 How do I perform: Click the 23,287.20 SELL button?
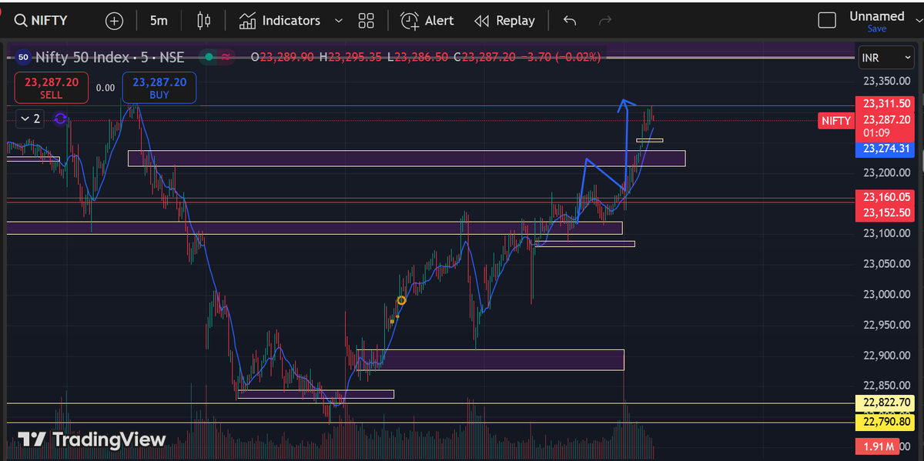52,88
